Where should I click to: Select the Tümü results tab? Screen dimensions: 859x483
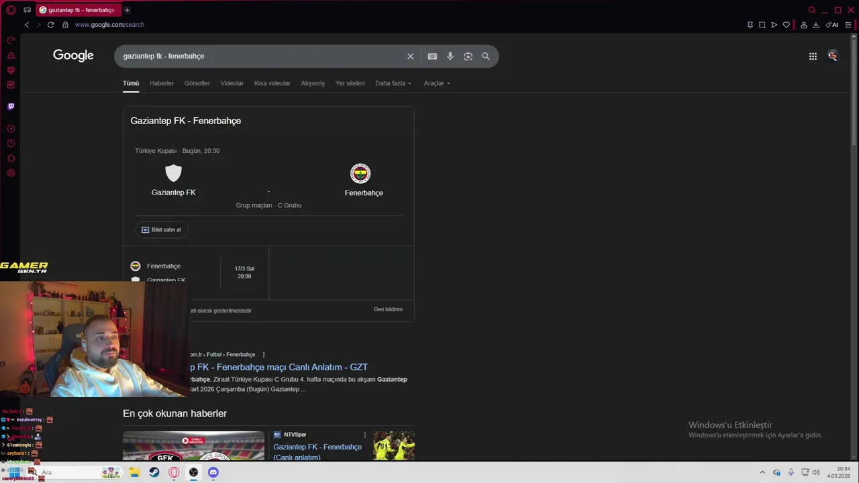click(x=130, y=83)
